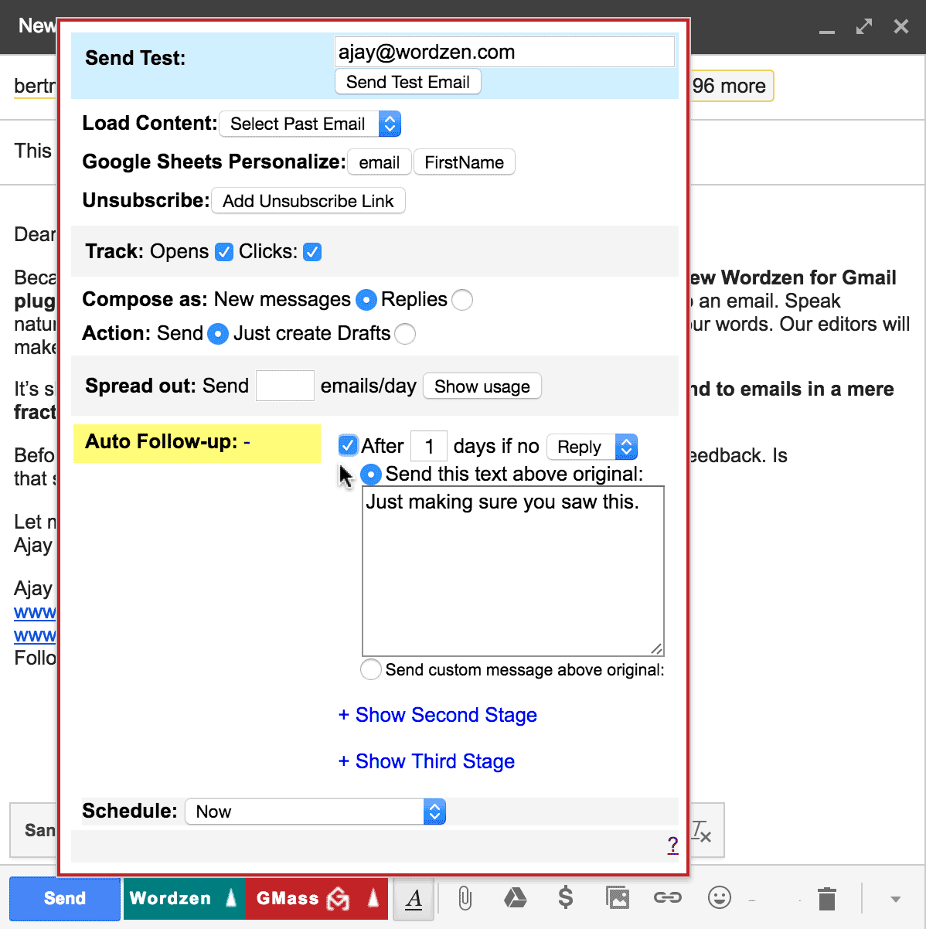
Task: Open the GMass settings arrow next to the GMass button
Action: 374,898
